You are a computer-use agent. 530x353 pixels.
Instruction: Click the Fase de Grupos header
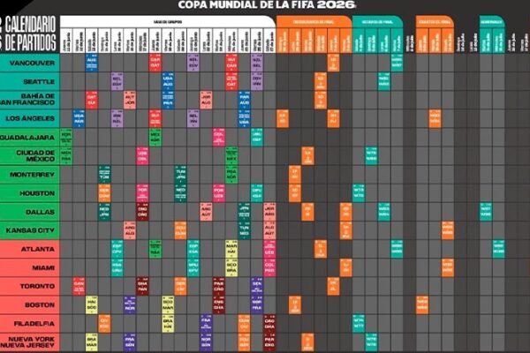(x=168, y=19)
